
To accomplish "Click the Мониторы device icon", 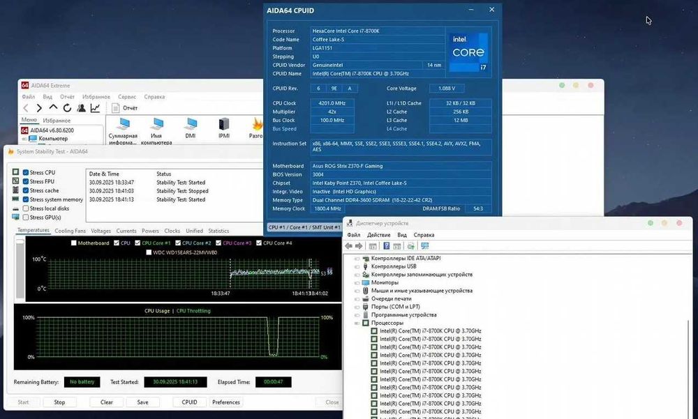I will pyautogui.click(x=366, y=282).
